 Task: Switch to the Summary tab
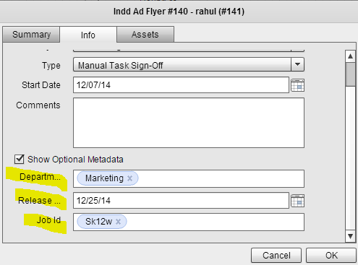pos(31,35)
